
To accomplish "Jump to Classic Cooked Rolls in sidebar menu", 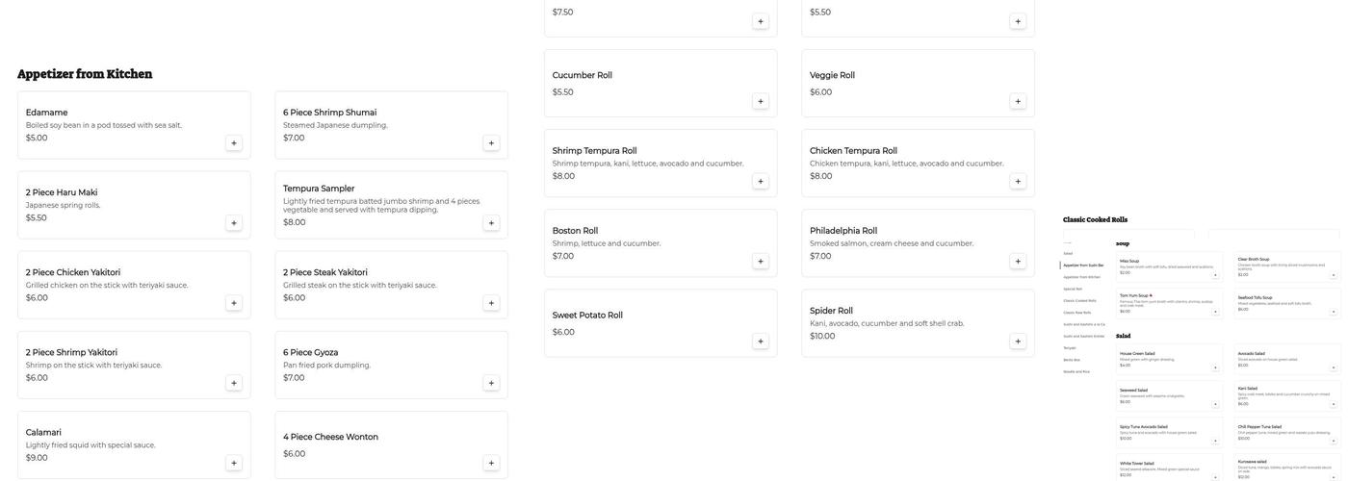I will pos(1079,300).
